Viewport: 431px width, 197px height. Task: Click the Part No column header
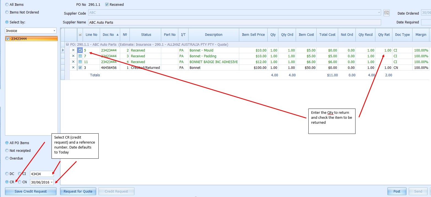170,35
